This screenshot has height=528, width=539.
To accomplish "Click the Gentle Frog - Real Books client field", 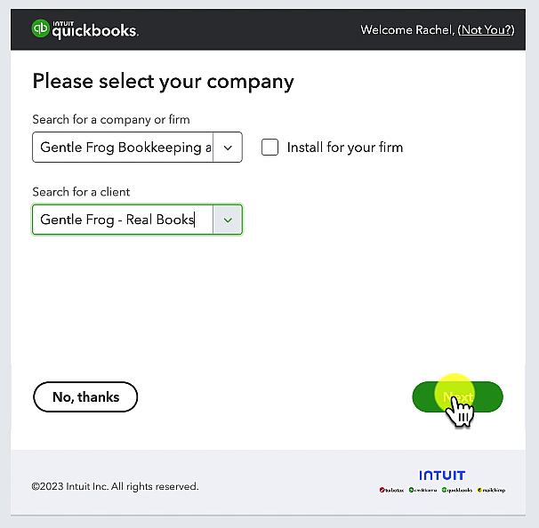I will (123, 220).
